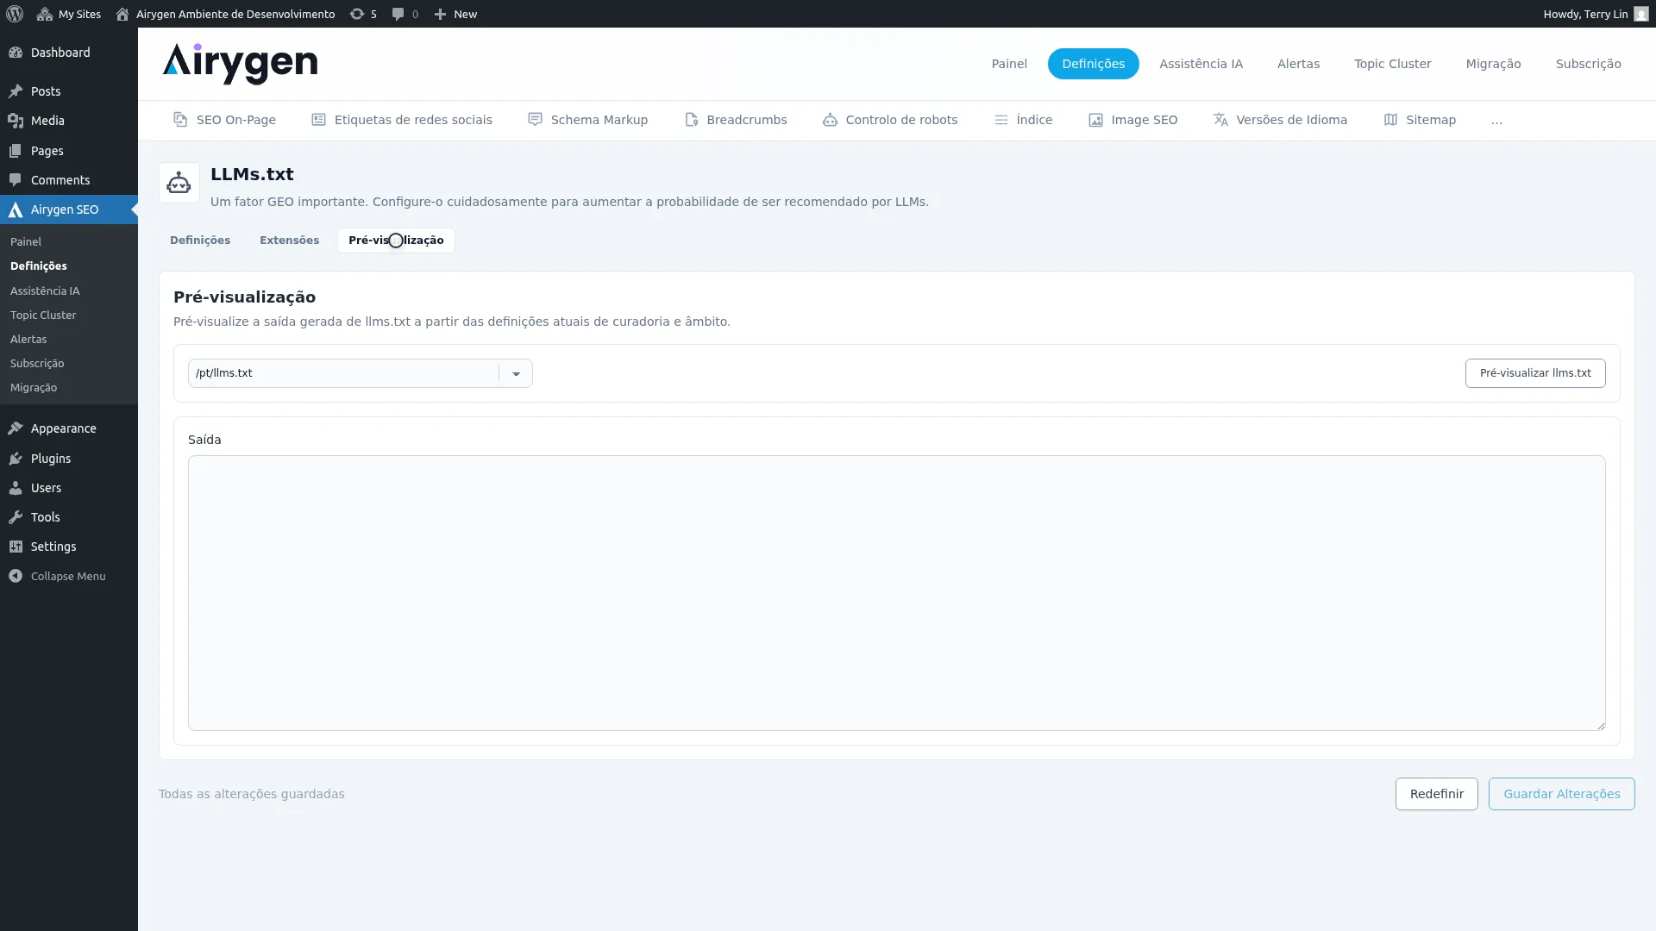This screenshot has height=931, width=1656.
Task: Click the Sitemap map icon
Action: 1390,120
